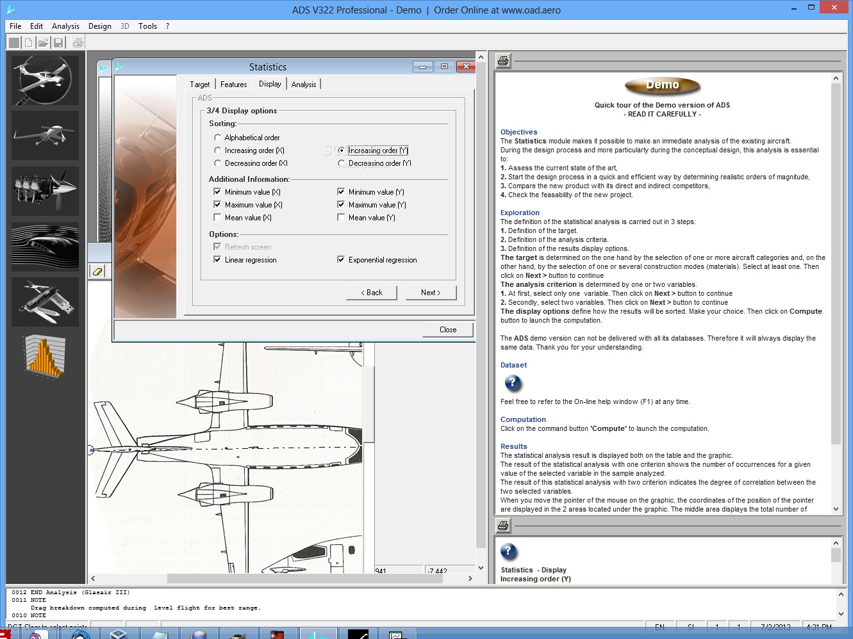Open the light aircraft magnifier module thumbnail
This screenshot has height=639, width=853.
(45, 80)
